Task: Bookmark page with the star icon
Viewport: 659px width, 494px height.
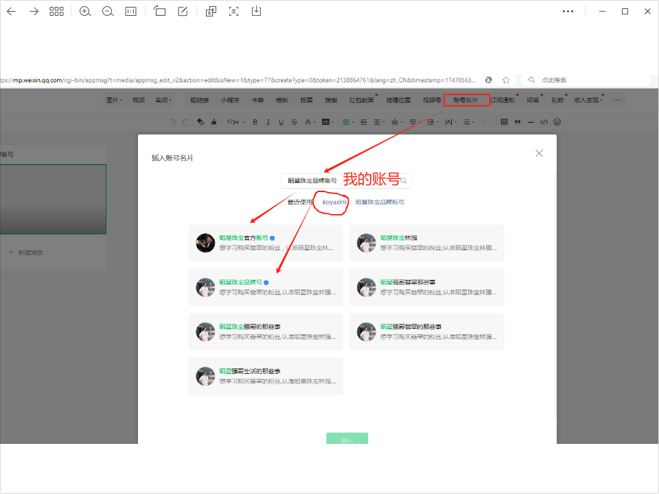Action: point(506,80)
